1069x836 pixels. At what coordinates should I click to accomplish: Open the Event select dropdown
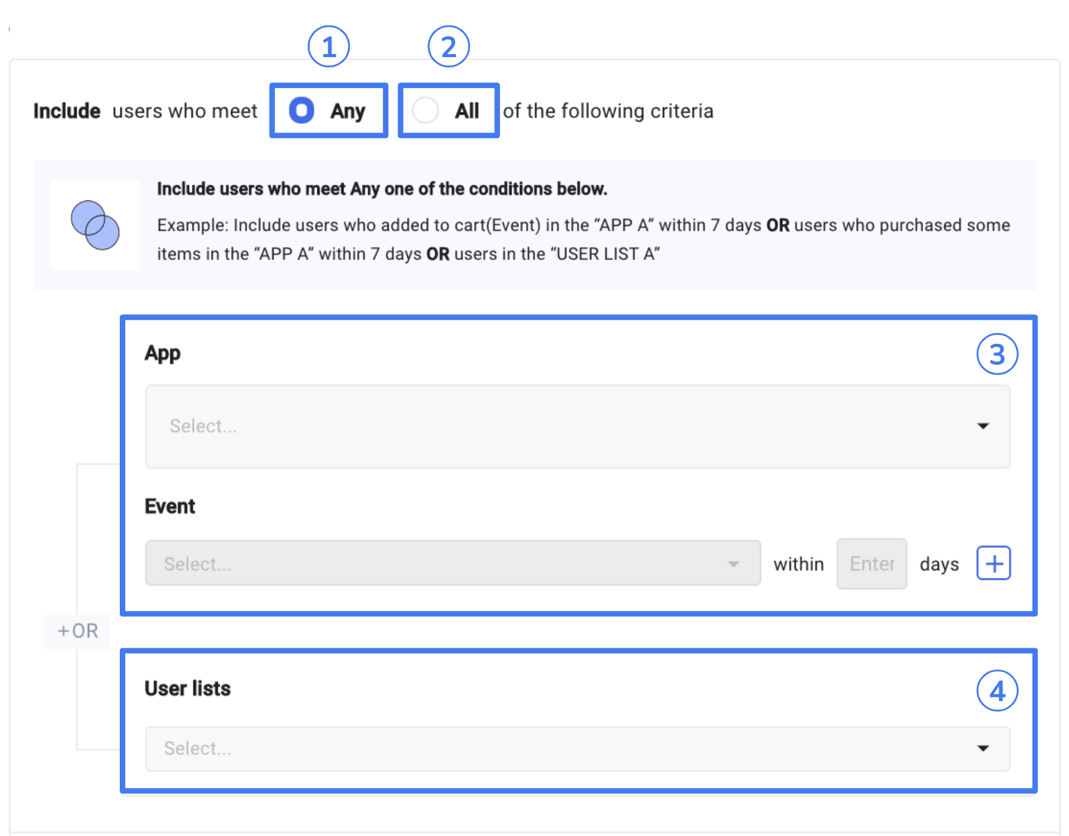pyautogui.click(x=452, y=563)
